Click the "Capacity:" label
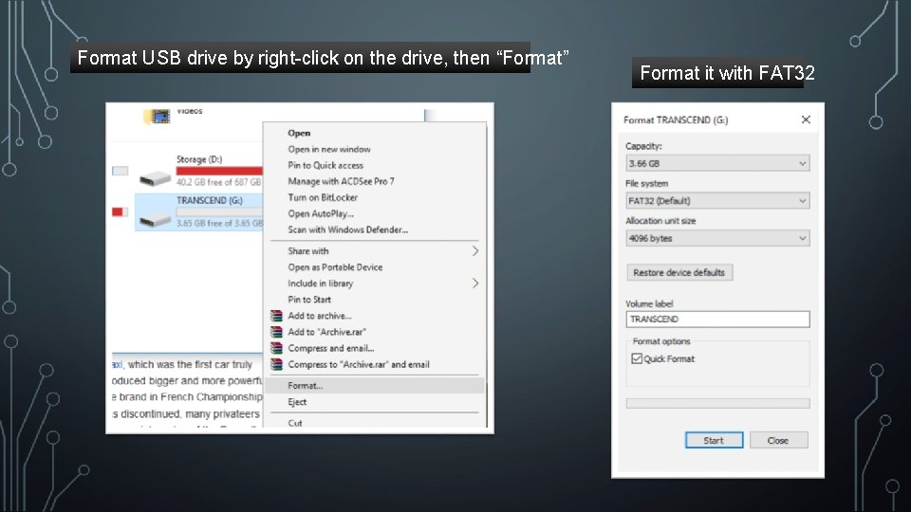 tap(643, 146)
